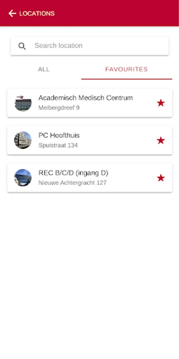Unfavourite Academisch Medisch Centrum with star
This screenshot has width=179, height=359.
tap(161, 103)
